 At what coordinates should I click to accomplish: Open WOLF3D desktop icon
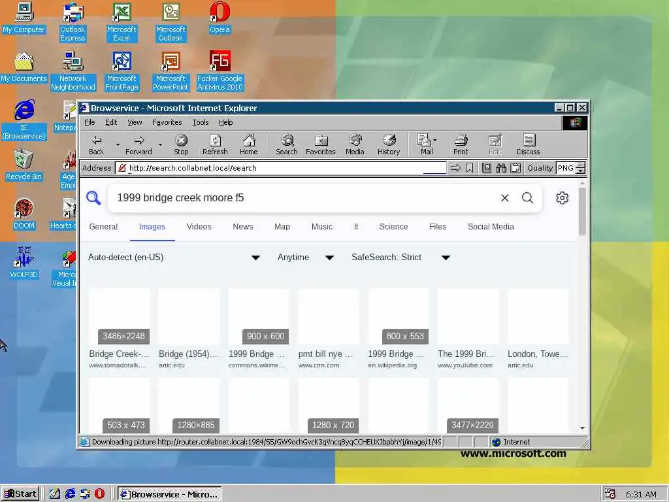point(24,263)
